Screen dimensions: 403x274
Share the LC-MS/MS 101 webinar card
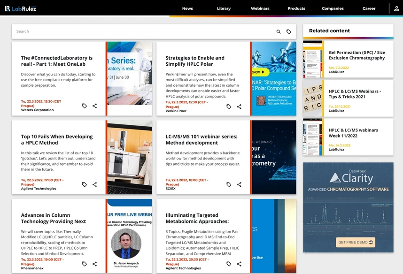pyautogui.click(x=239, y=184)
